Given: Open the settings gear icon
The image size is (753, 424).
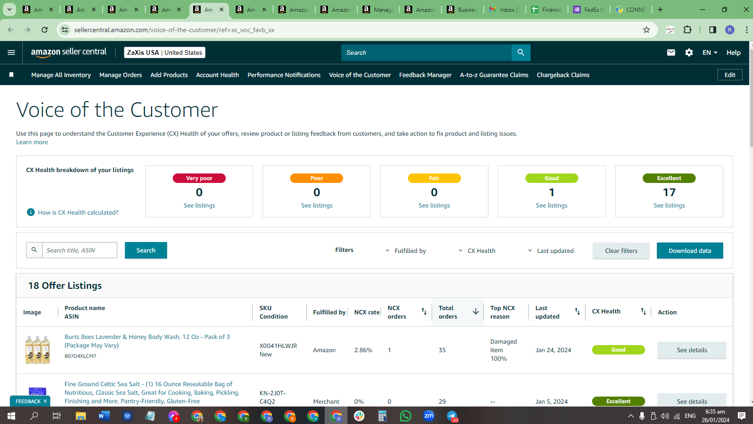Looking at the screenshot, I should [689, 52].
